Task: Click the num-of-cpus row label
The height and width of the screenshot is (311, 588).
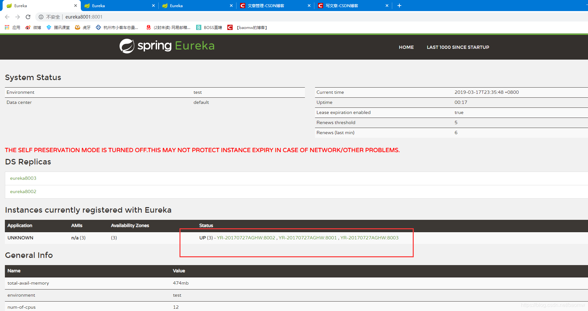Action: click(x=22, y=307)
